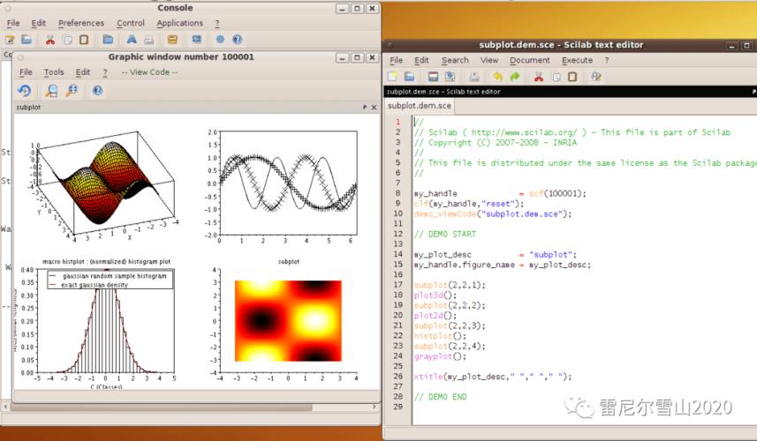Open the Tools menu in Graphic window

(x=54, y=71)
